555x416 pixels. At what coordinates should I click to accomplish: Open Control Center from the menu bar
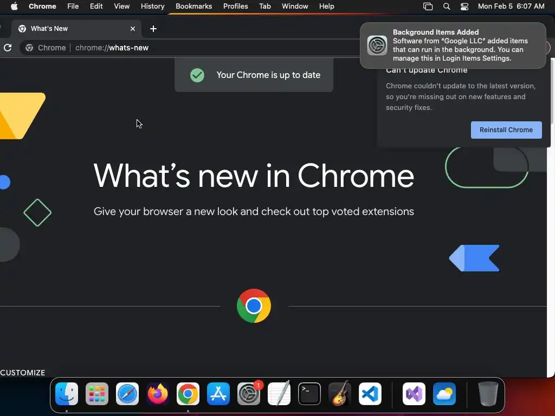(x=464, y=6)
